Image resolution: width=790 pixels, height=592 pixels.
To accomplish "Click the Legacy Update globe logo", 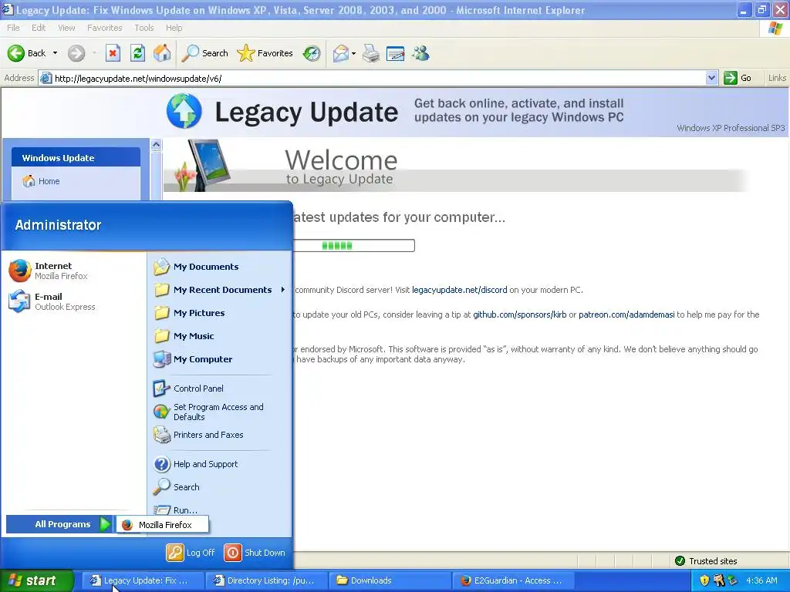I will pyautogui.click(x=184, y=111).
